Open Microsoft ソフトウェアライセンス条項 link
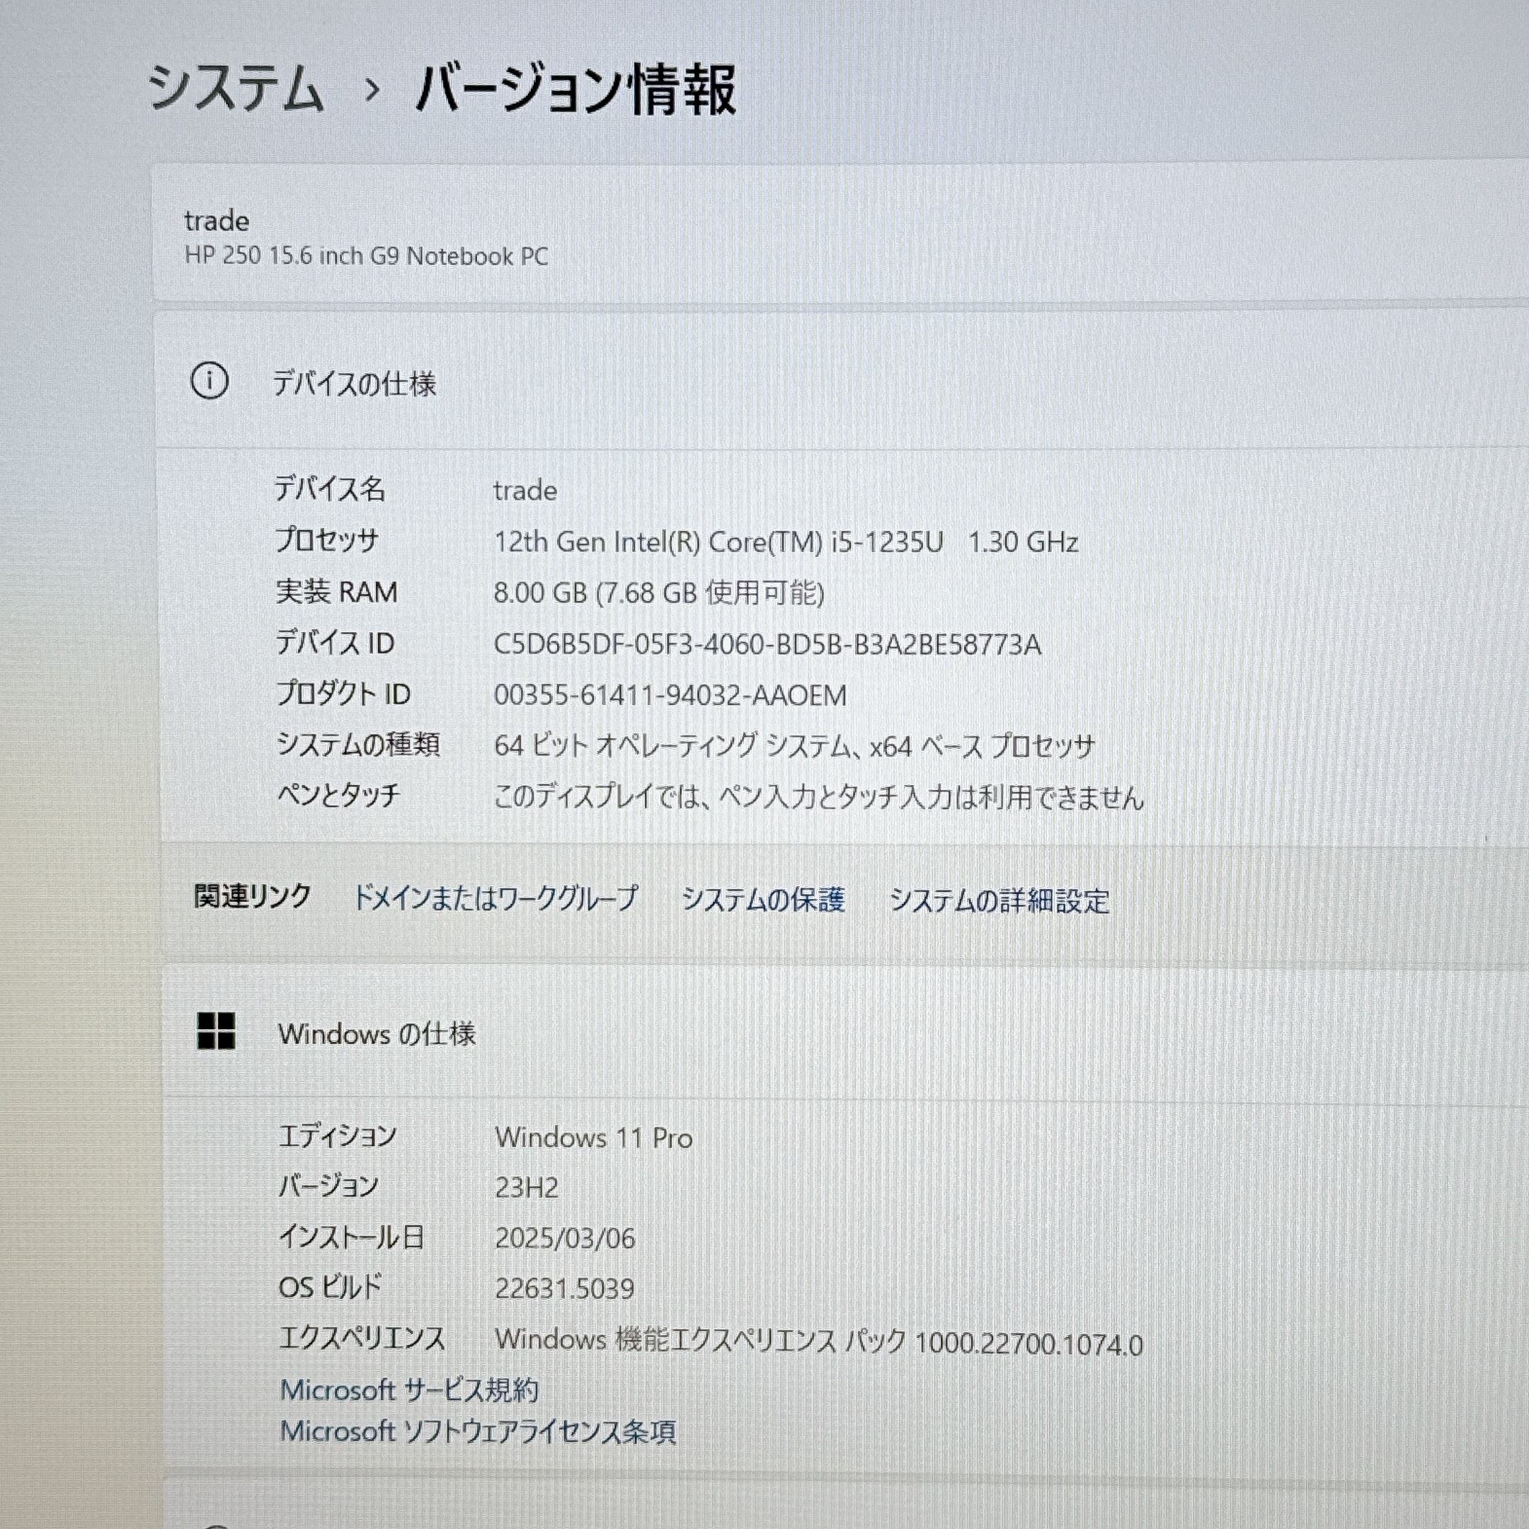Image resolution: width=1529 pixels, height=1529 pixels. pos(478,1431)
